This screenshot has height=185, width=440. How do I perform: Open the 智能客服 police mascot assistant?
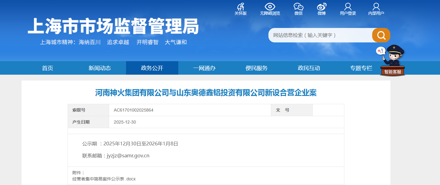392,61
